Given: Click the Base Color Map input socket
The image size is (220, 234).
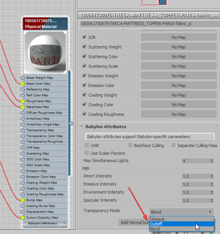Looking at the screenshot, I should (x=22, y=84).
